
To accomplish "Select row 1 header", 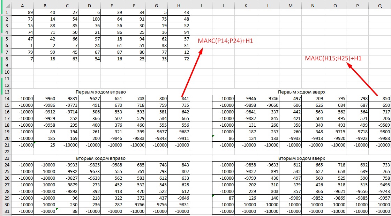I will [x=6, y=12].
